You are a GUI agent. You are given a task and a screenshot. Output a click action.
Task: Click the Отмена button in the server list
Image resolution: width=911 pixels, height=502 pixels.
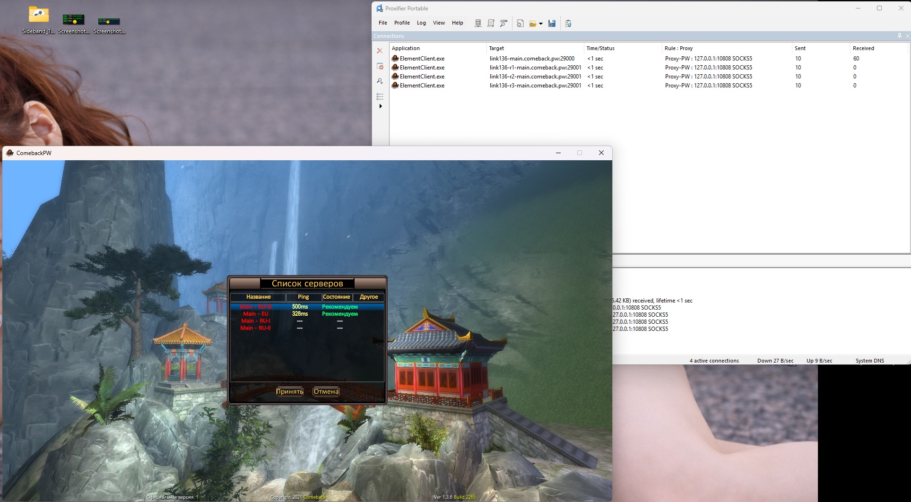pos(326,391)
